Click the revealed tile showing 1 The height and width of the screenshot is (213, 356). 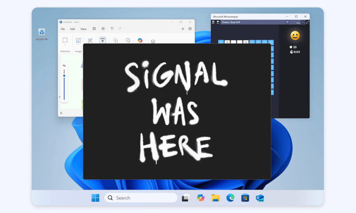(246, 42)
